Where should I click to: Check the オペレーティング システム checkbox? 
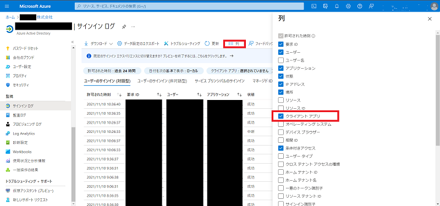[281, 124]
